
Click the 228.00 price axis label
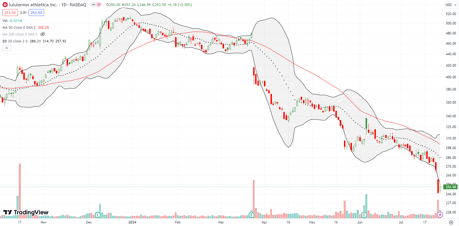[451, 212]
